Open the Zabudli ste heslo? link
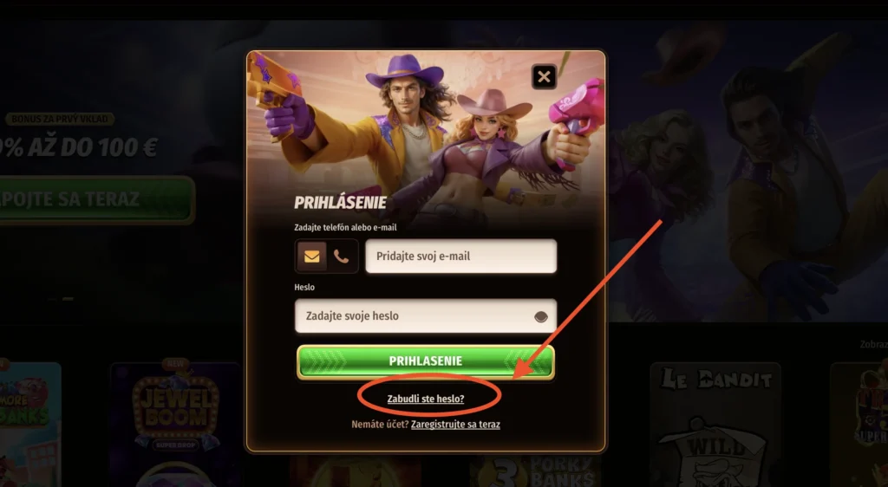888x487 pixels. (x=425, y=399)
